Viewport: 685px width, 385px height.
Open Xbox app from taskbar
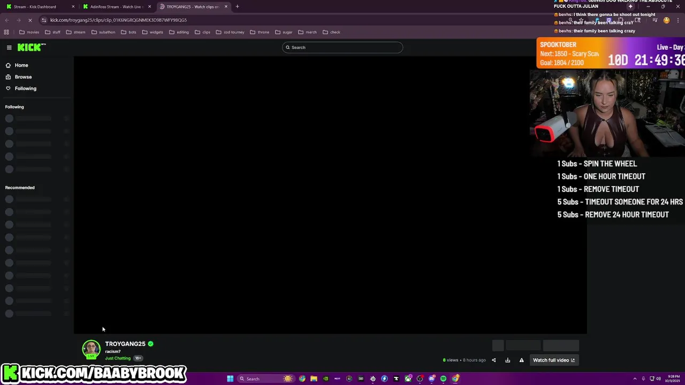pos(408,379)
